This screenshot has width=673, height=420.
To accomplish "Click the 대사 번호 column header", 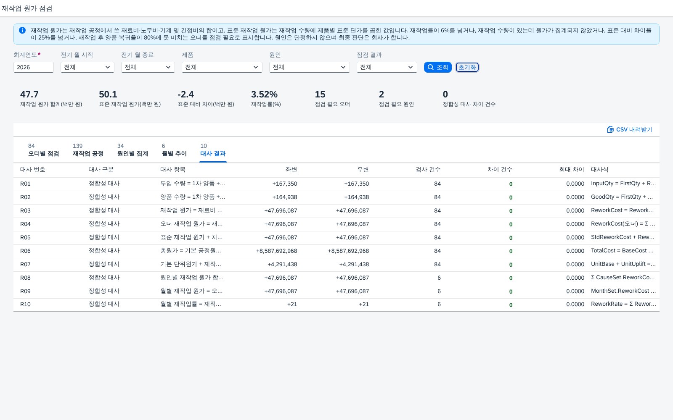I will pyautogui.click(x=33, y=170).
